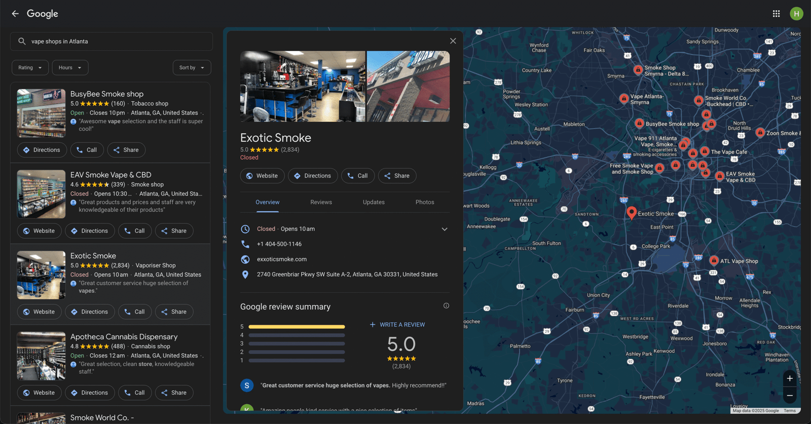Open the Exotic Smoke storefront photo

408,87
